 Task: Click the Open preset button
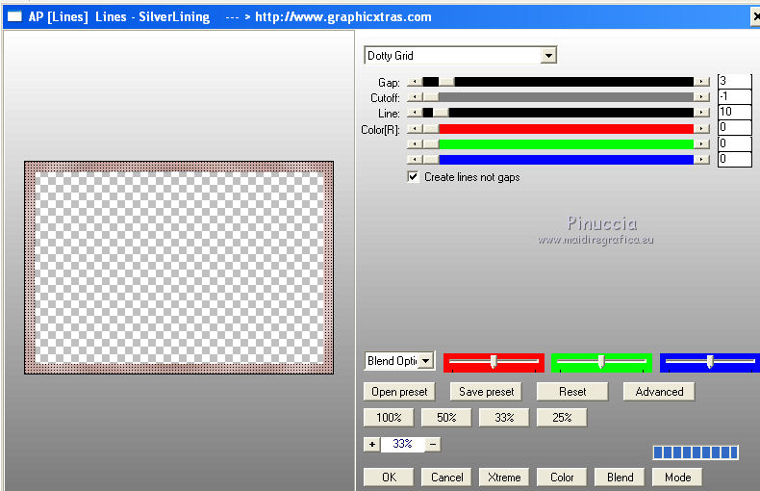(399, 392)
